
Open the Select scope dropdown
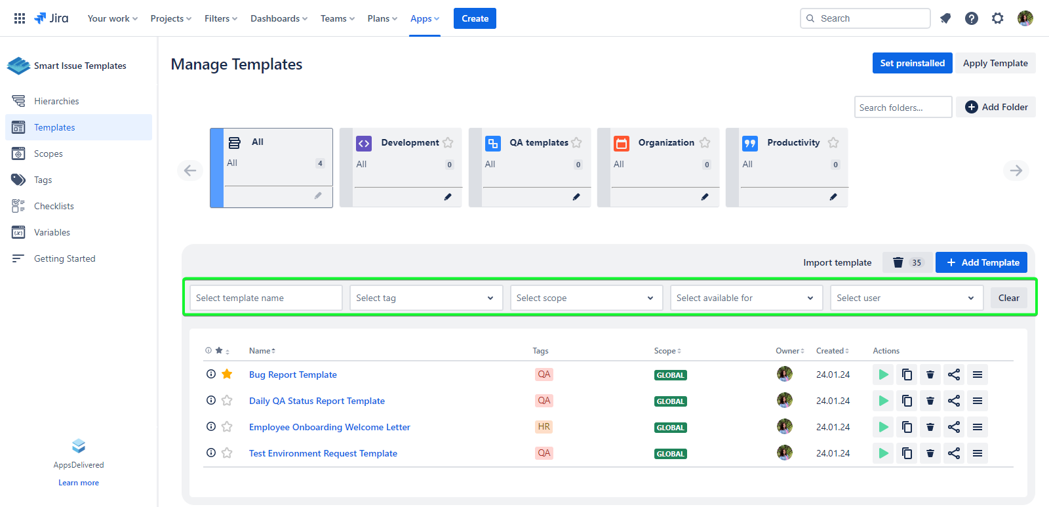(586, 298)
